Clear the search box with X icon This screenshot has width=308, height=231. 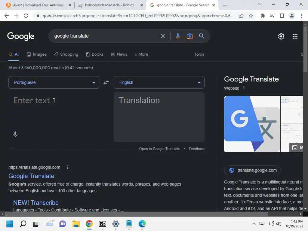[163, 36]
